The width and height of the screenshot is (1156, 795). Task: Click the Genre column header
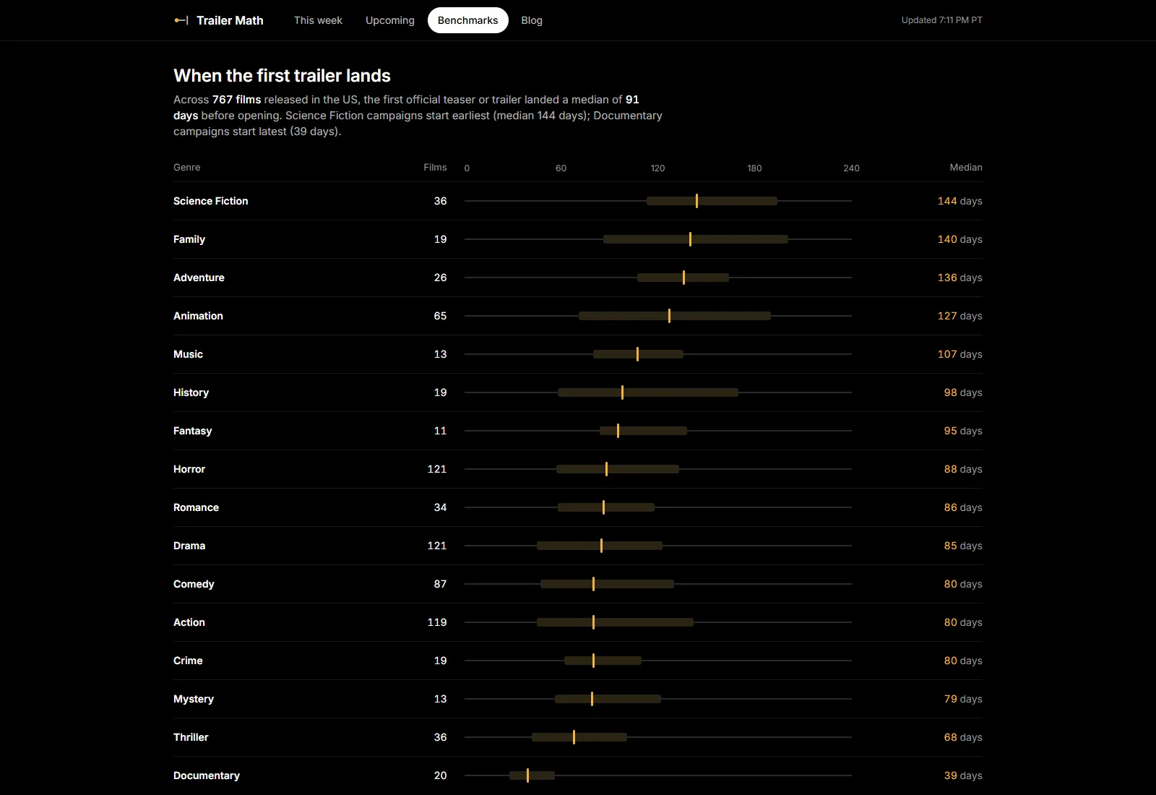(x=187, y=167)
